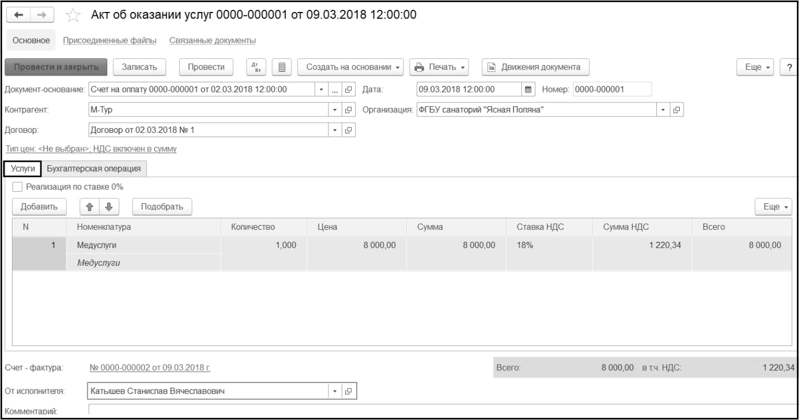Click Подобрать to pick items

(161, 206)
